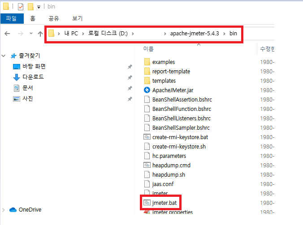Open 다운로드 in navigation pane

click(x=33, y=77)
